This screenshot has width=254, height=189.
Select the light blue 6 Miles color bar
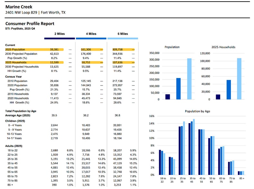tap(122, 39)
